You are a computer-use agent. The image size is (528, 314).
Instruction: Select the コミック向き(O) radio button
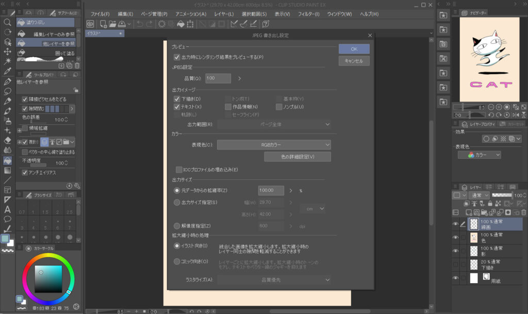(177, 261)
